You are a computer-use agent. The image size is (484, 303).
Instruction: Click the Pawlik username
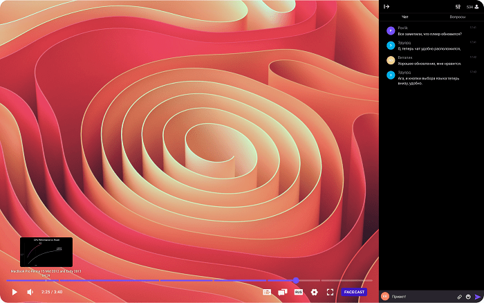[403, 28]
